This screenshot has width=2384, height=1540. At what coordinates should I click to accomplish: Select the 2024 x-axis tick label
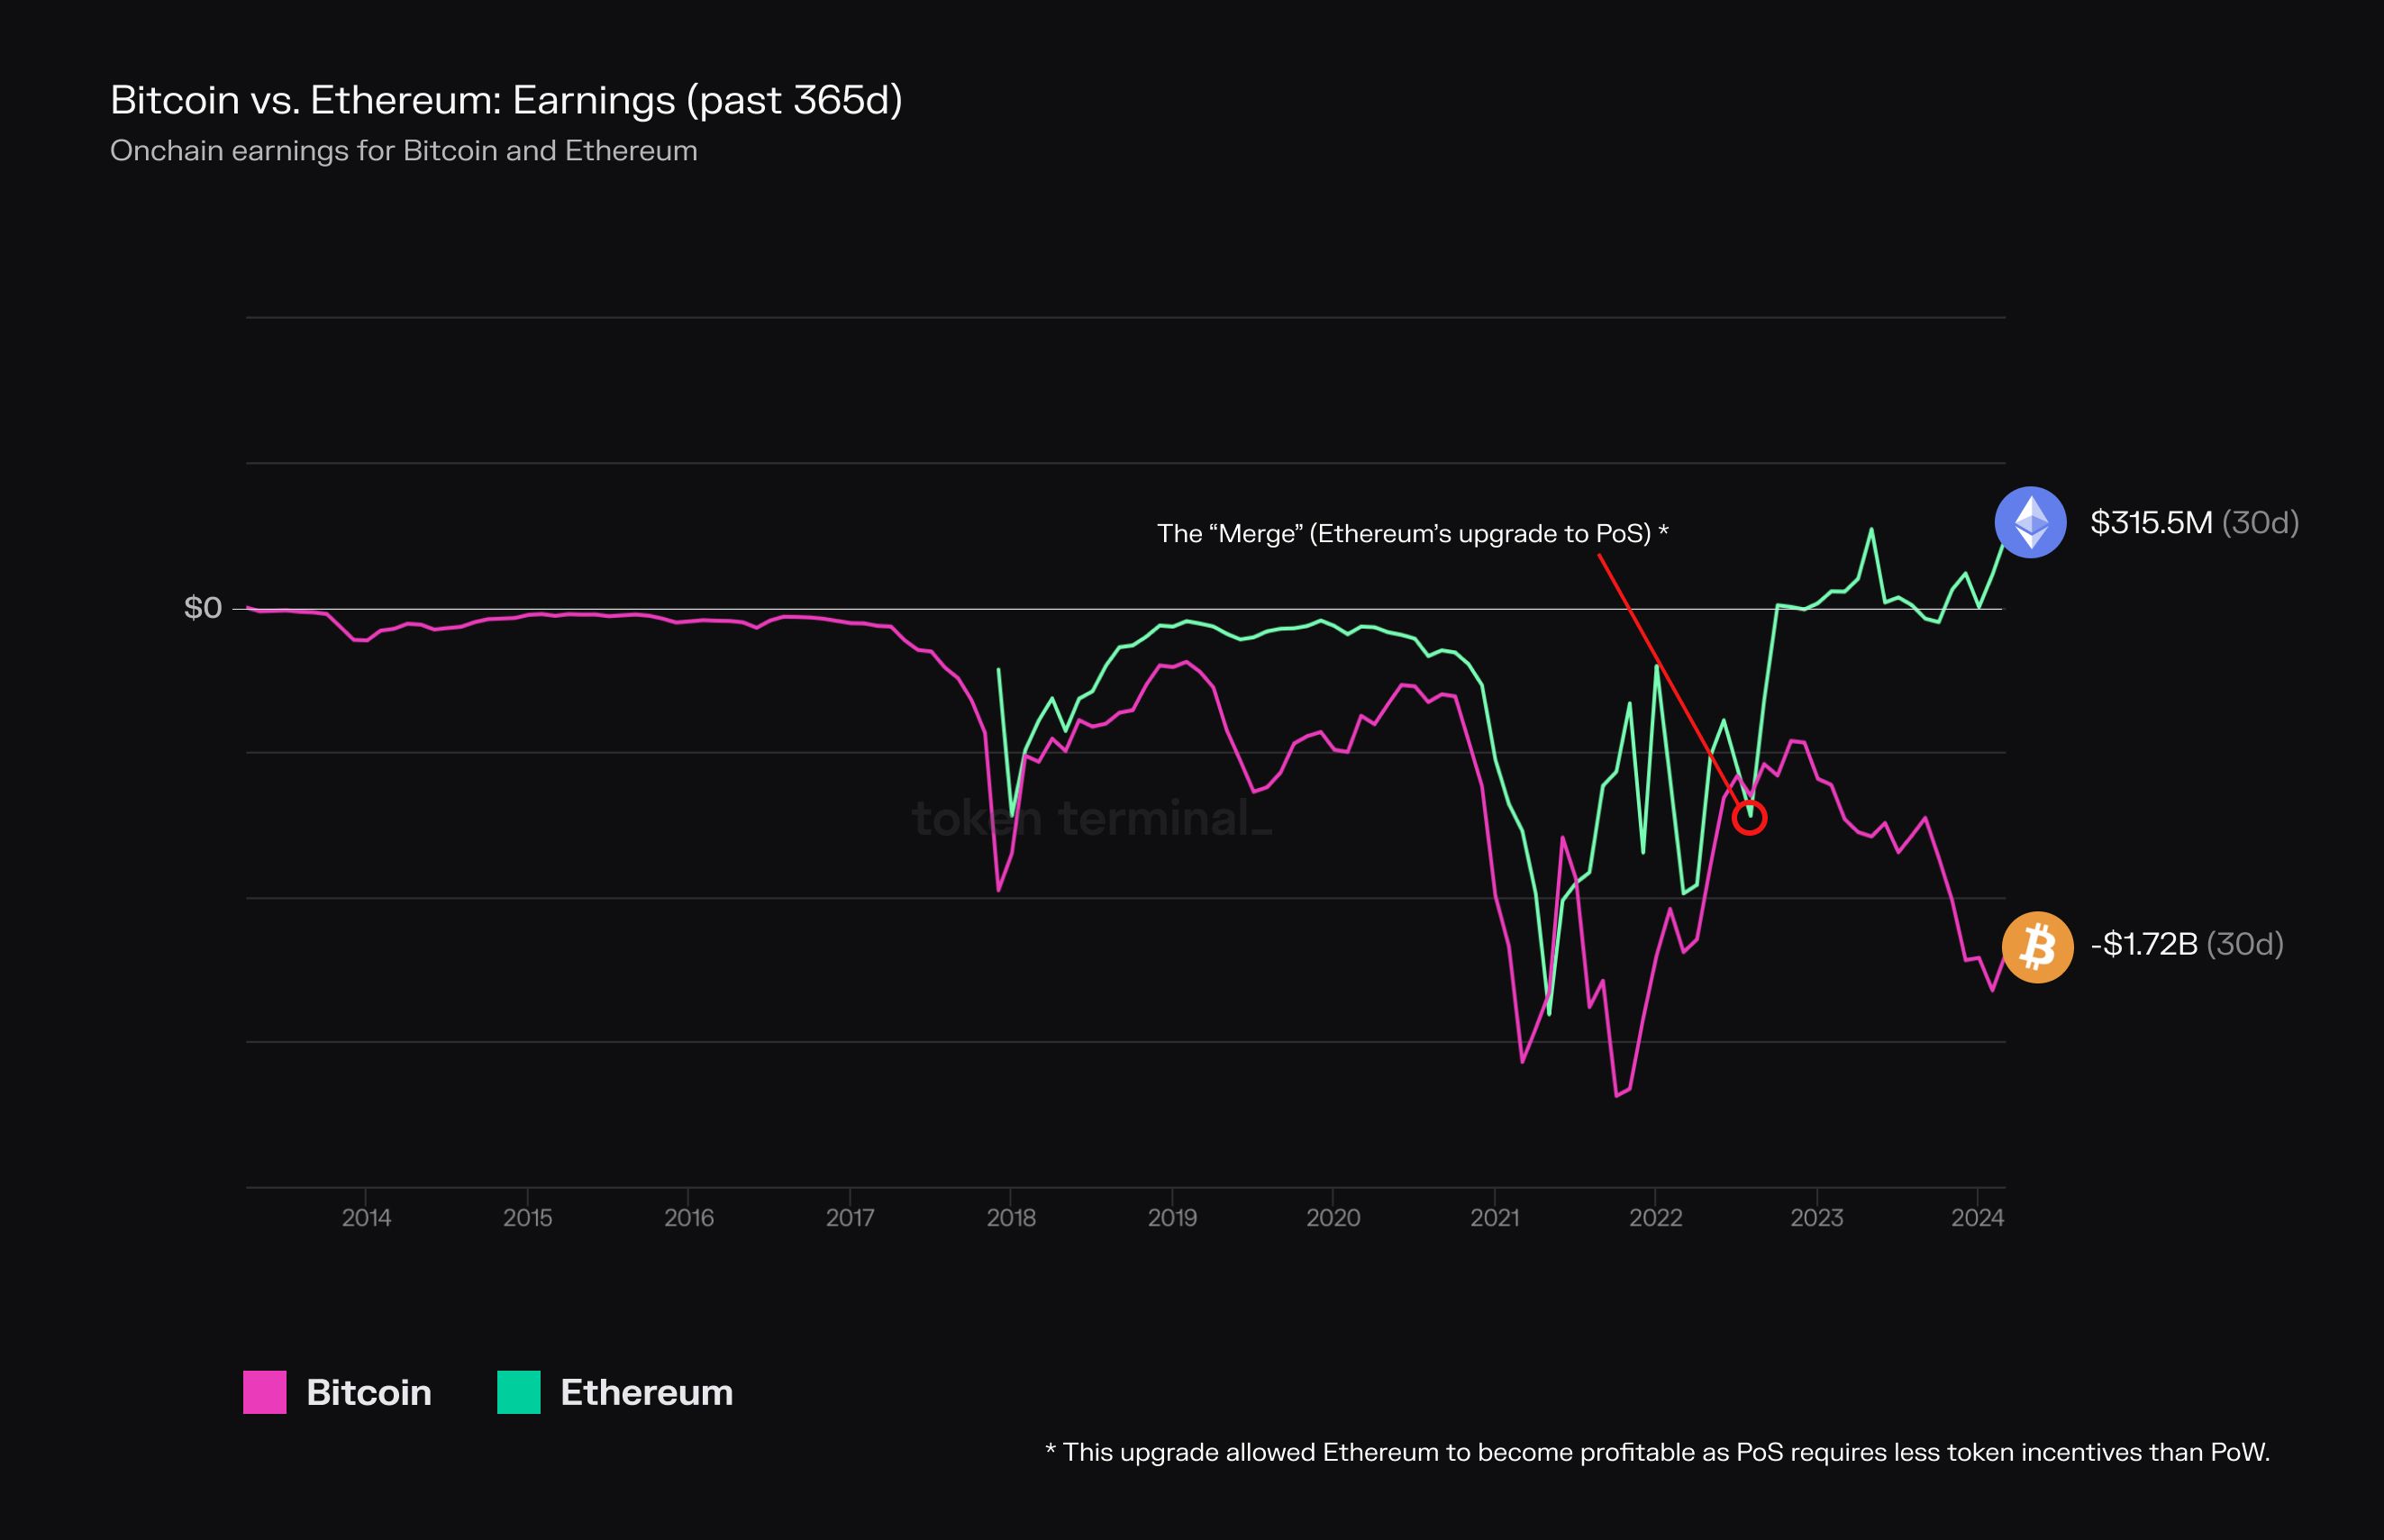(x=1977, y=1217)
